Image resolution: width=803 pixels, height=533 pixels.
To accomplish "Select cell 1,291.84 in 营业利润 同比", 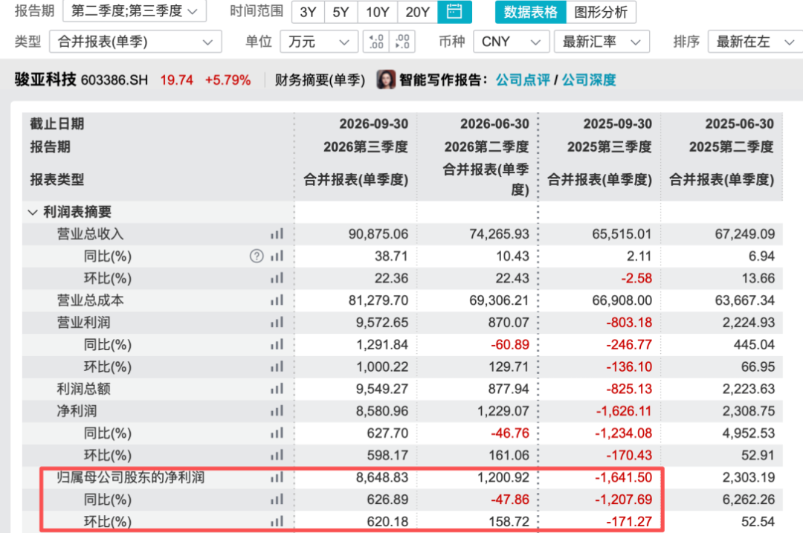I will [x=382, y=345].
